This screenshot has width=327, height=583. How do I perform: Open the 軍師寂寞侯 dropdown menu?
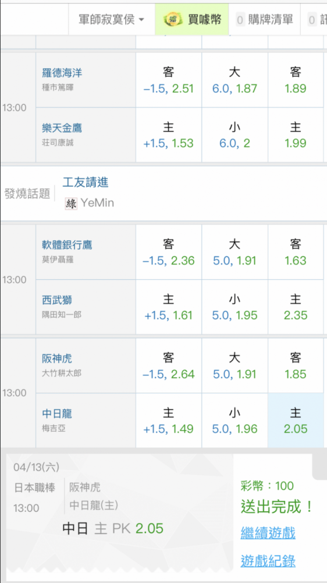click(x=111, y=20)
